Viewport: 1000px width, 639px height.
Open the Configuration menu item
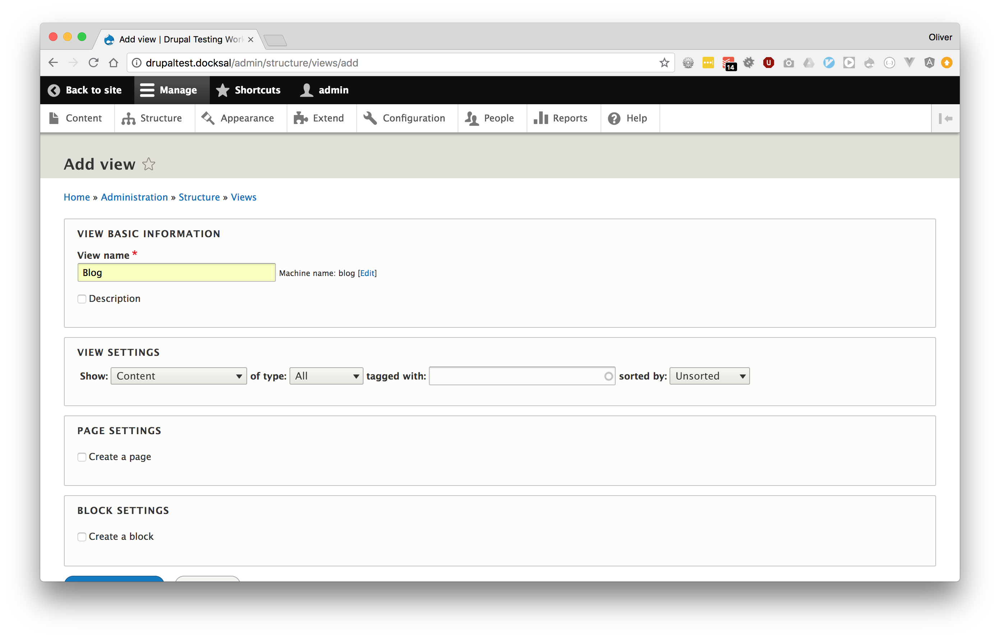coord(405,118)
